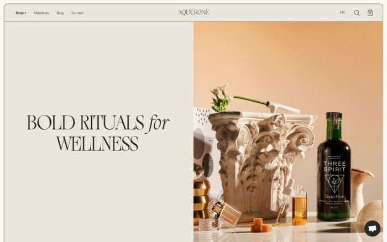
Task: Select the small amber dropper bottle
Action: 299,205
